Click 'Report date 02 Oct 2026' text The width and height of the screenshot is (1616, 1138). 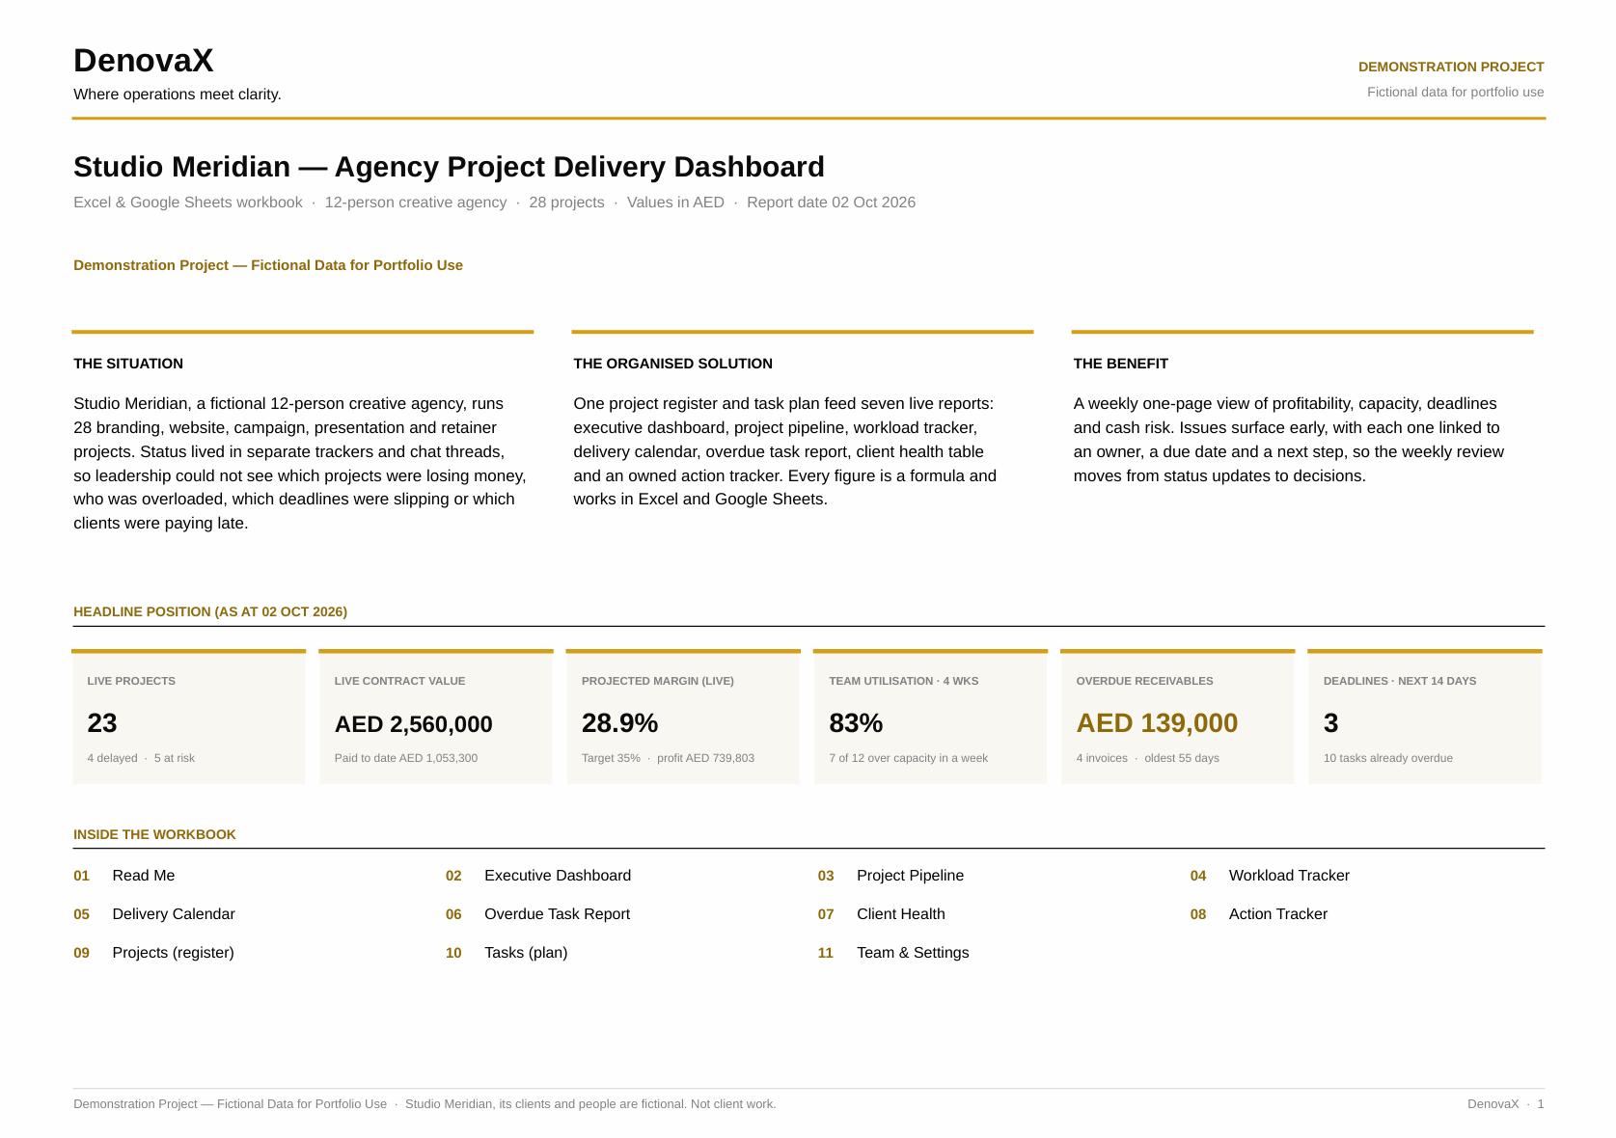[x=831, y=203]
